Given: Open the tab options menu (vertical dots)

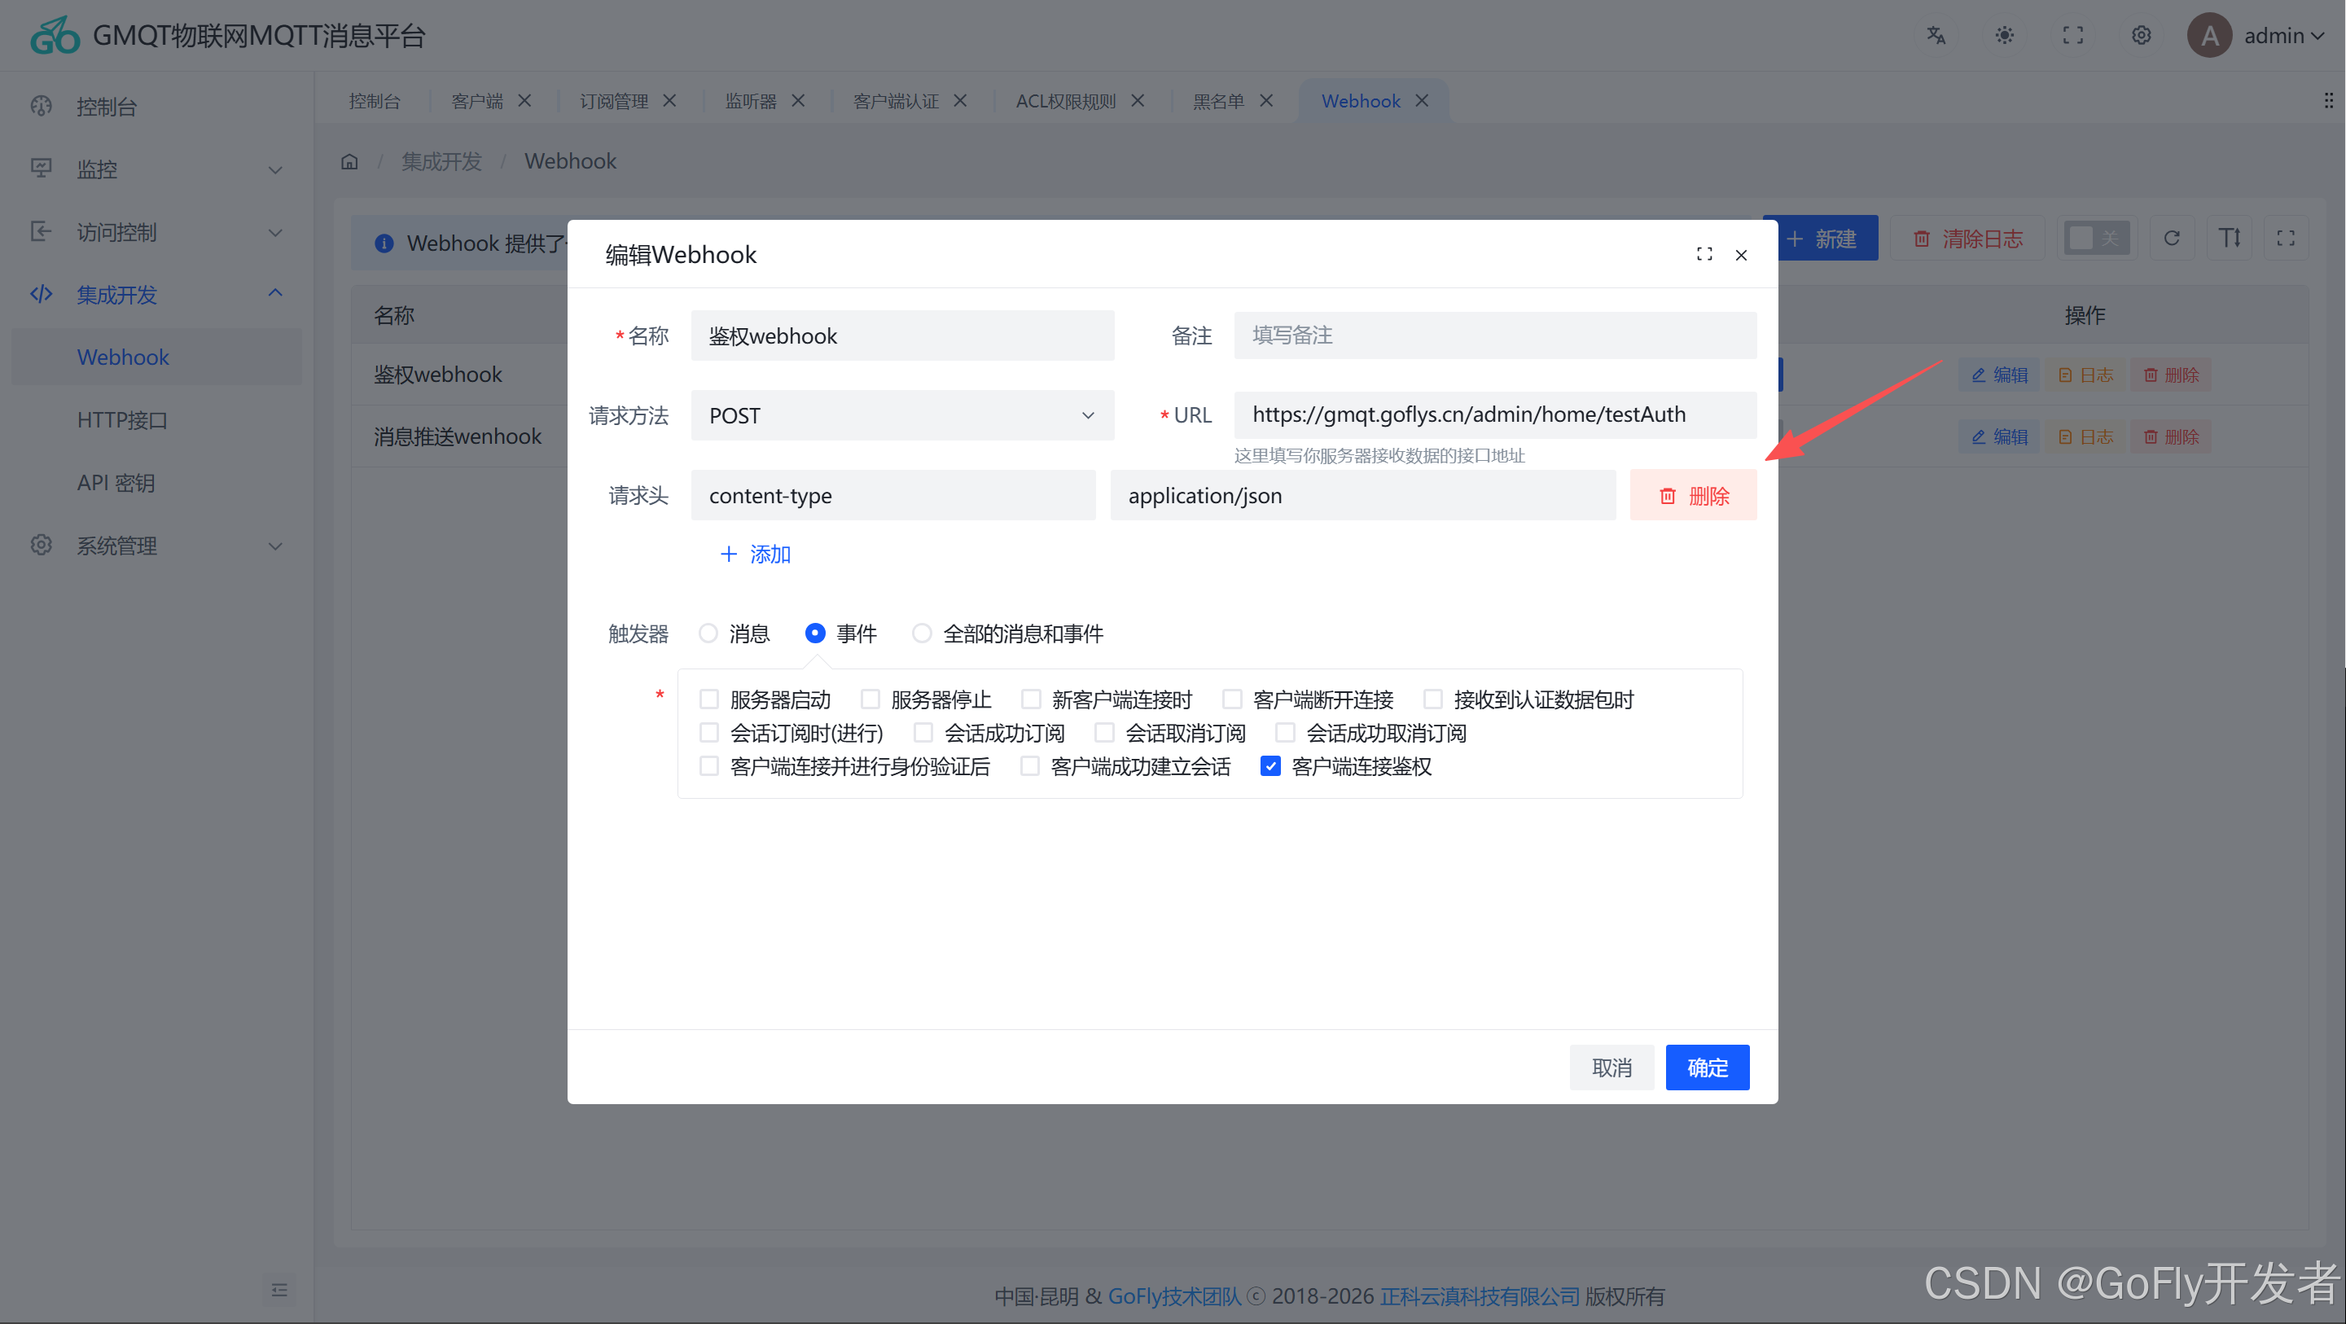Looking at the screenshot, I should tap(2328, 100).
